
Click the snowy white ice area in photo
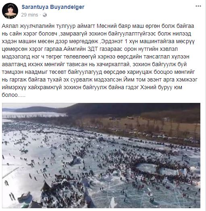[x=20, y=161]
